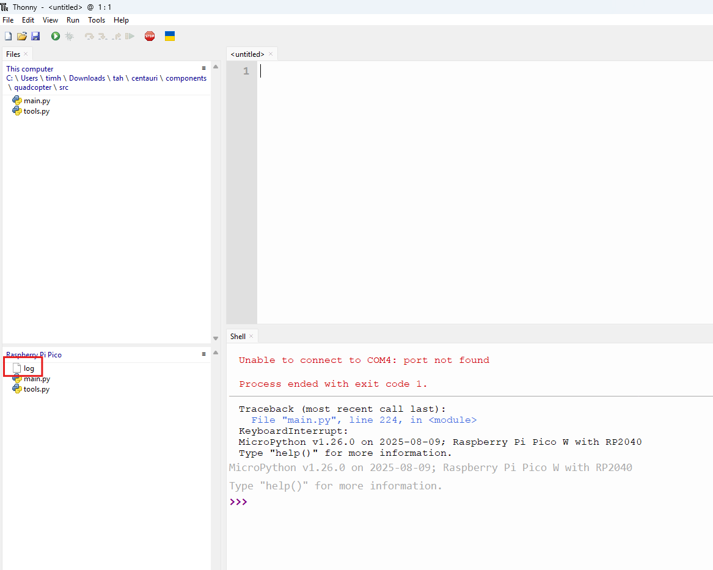
Task: Open the Run menu
Action: [73, 20]
